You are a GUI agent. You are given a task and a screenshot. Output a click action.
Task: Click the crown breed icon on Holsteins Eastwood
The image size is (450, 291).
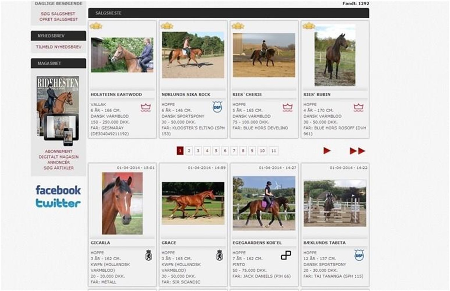145,108
